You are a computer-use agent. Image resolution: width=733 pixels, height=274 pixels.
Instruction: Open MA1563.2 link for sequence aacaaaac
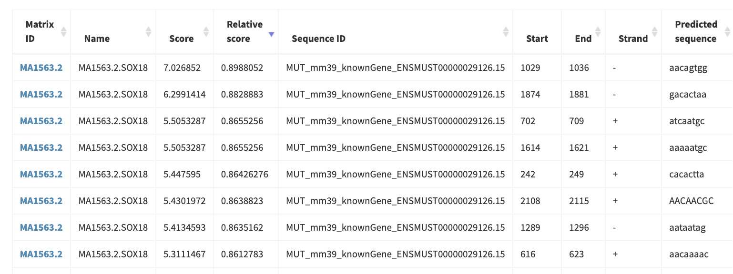click(41, 254)
